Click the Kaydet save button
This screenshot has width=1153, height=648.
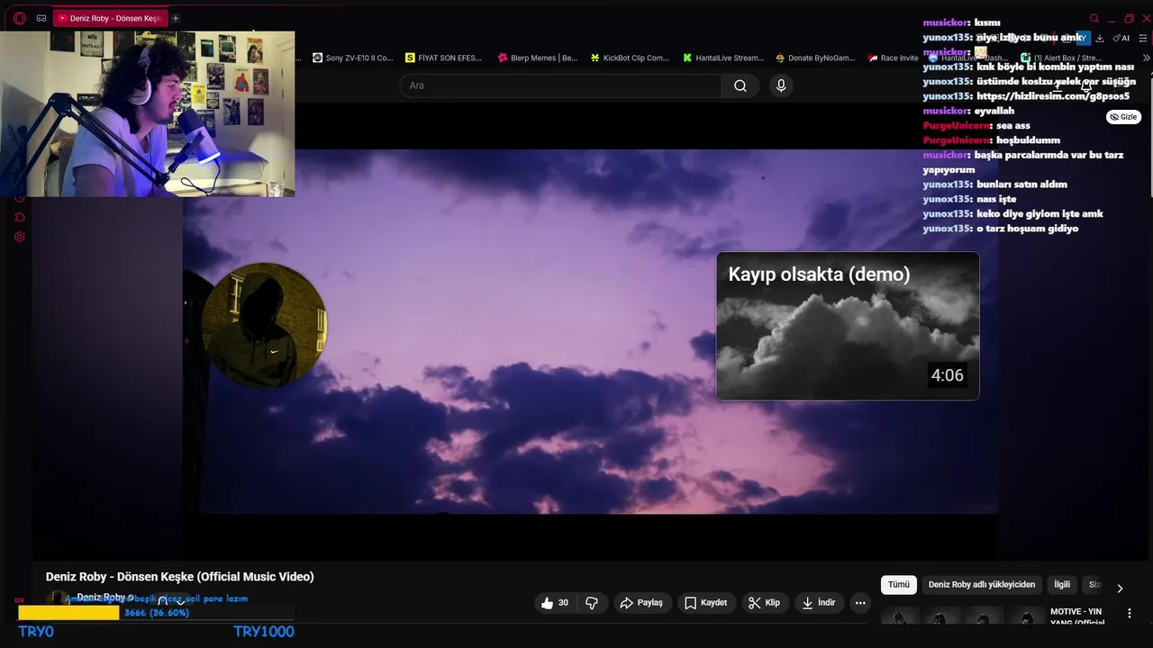tap(705, 603)
